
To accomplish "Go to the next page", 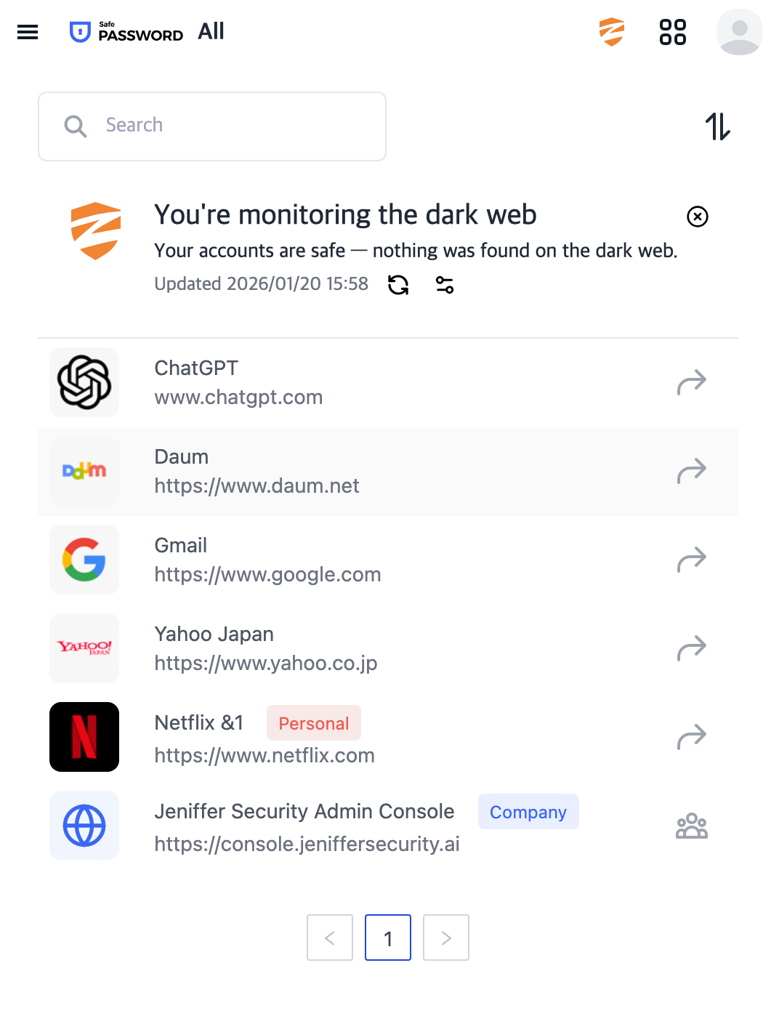I will pos(446,938).
